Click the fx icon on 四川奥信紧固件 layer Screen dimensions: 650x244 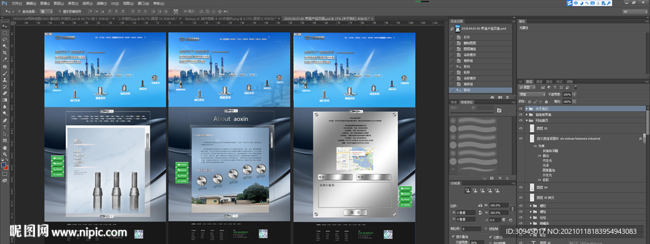click(x=640, y=139)
